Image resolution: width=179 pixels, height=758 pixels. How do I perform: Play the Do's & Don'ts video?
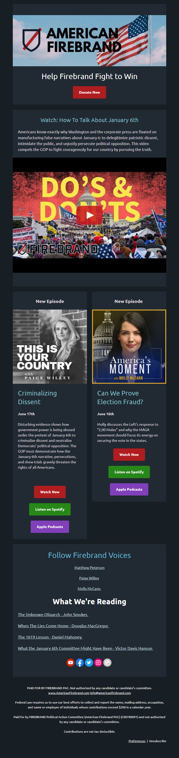(89, 215)
